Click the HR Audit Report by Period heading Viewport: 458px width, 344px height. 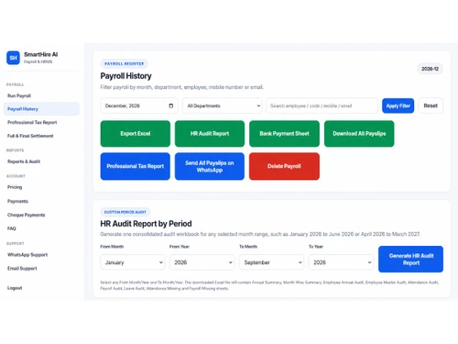click(x=146, y=224)
